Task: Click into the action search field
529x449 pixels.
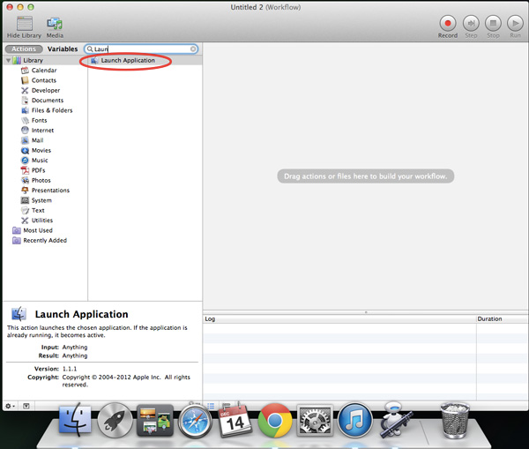Action: (141, 49)
